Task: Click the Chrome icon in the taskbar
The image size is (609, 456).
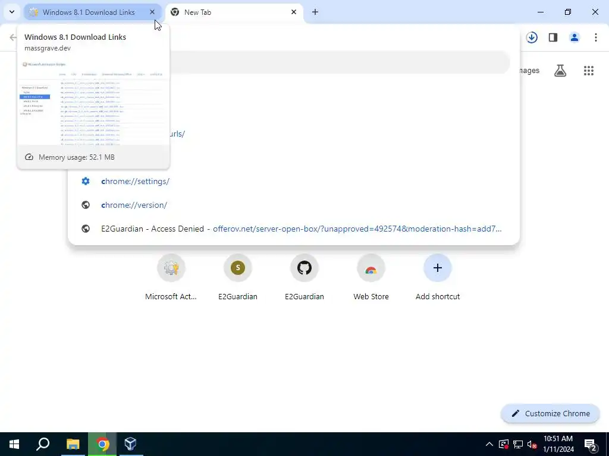Action: click(x=102, y=444)
